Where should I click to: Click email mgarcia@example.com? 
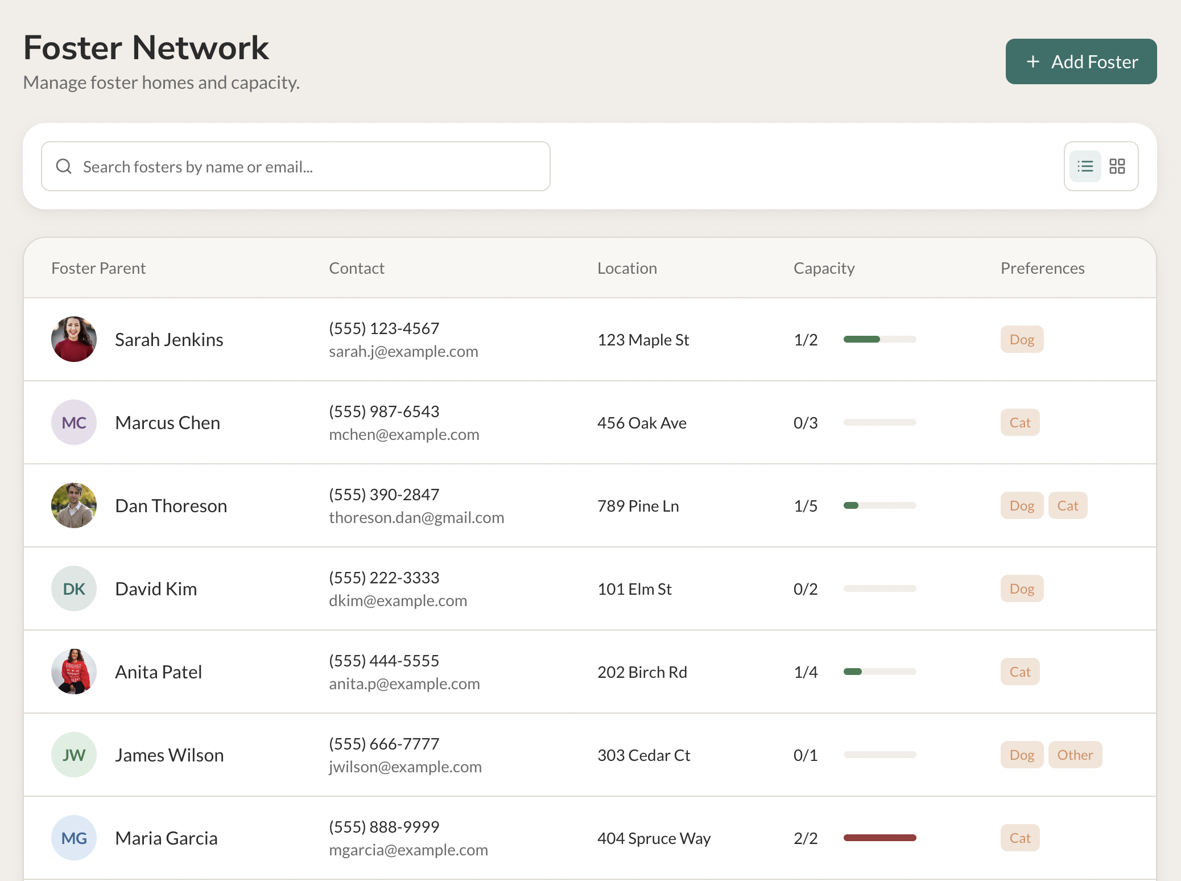408,850
